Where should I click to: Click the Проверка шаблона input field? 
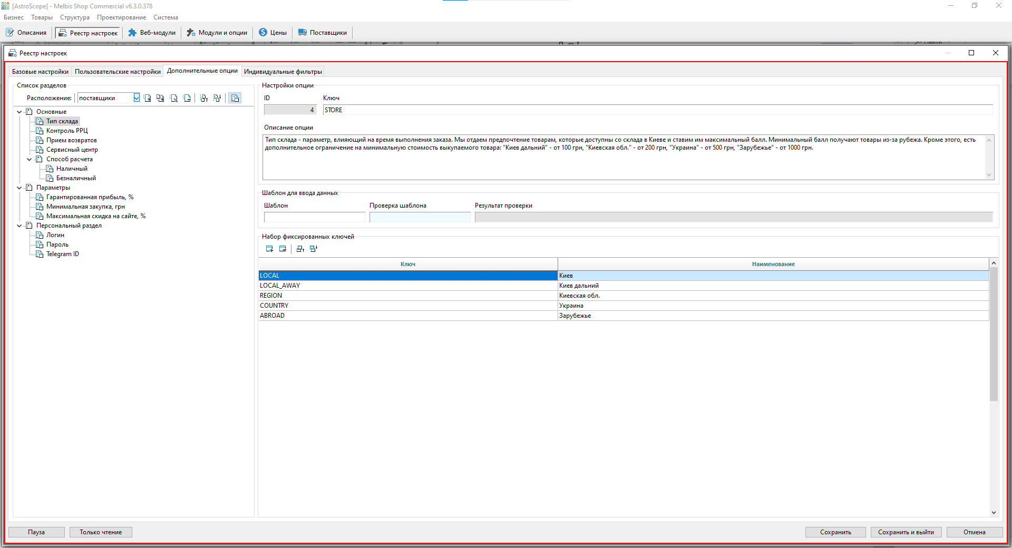(420, 217)
